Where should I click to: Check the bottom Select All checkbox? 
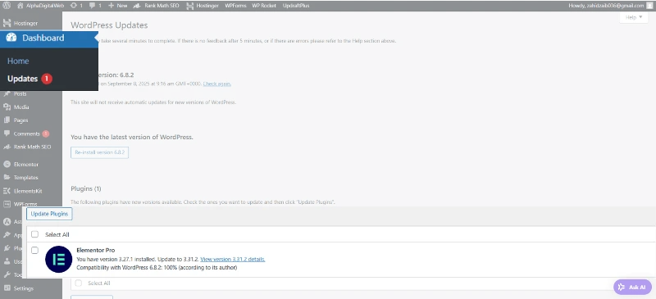78,283
